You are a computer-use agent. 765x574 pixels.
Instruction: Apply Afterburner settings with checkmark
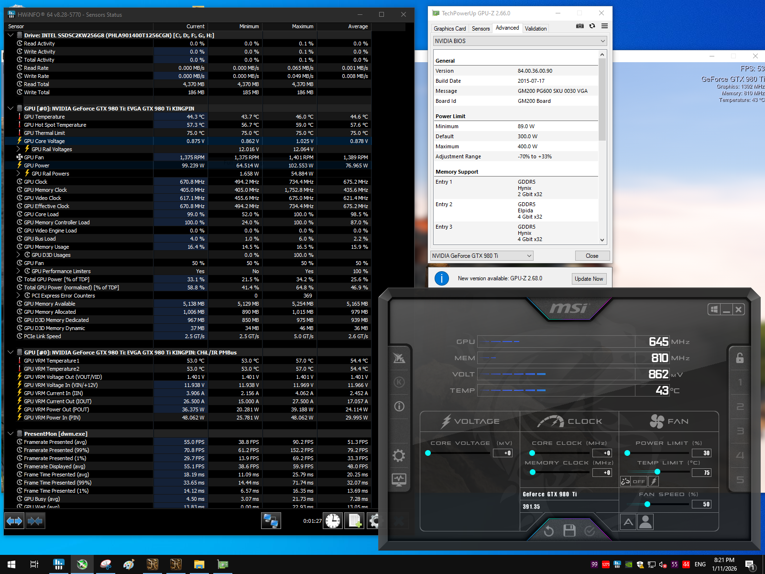[x=590, y=530]
